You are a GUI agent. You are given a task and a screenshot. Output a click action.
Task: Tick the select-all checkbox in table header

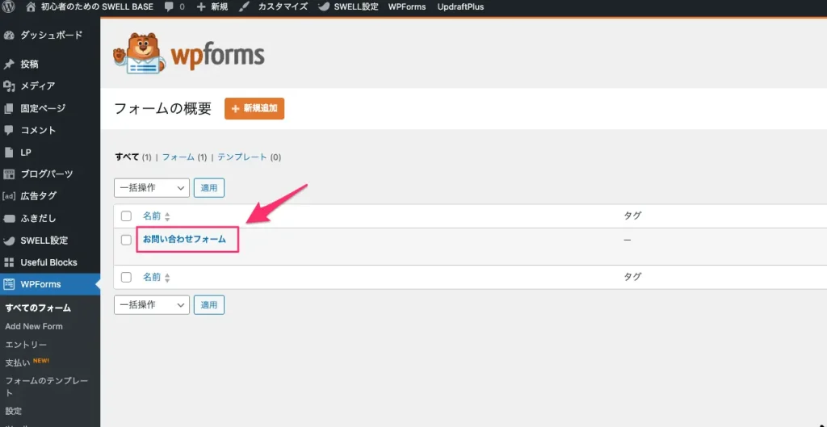coord(126,216)
